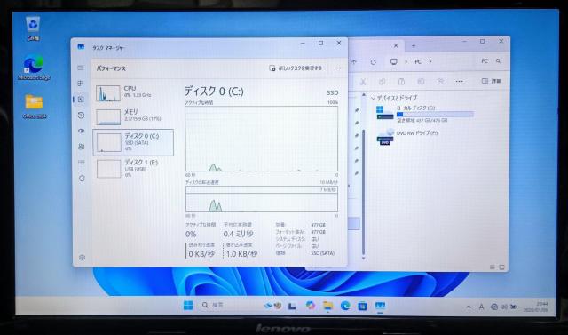Click the Rename icon in Explorer toolbar
This screenshot has height=335, width=568.
click(x=421, y=82)
